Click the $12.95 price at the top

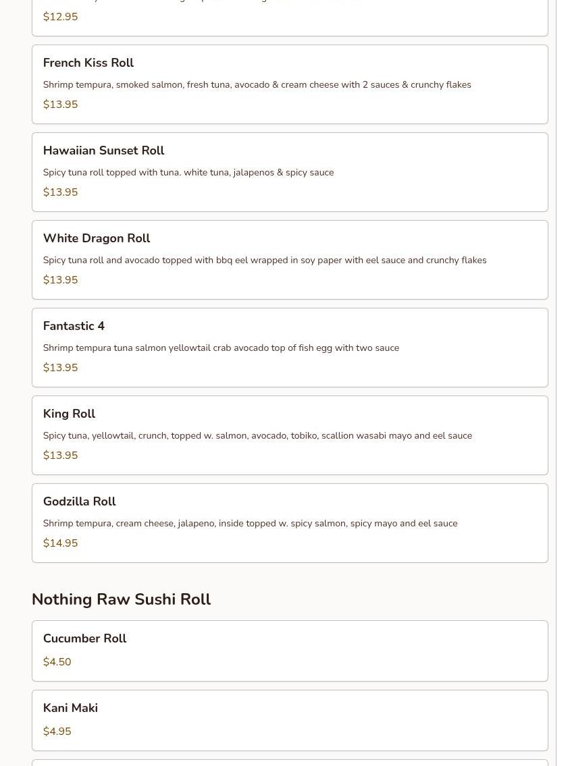pos(60,17)
